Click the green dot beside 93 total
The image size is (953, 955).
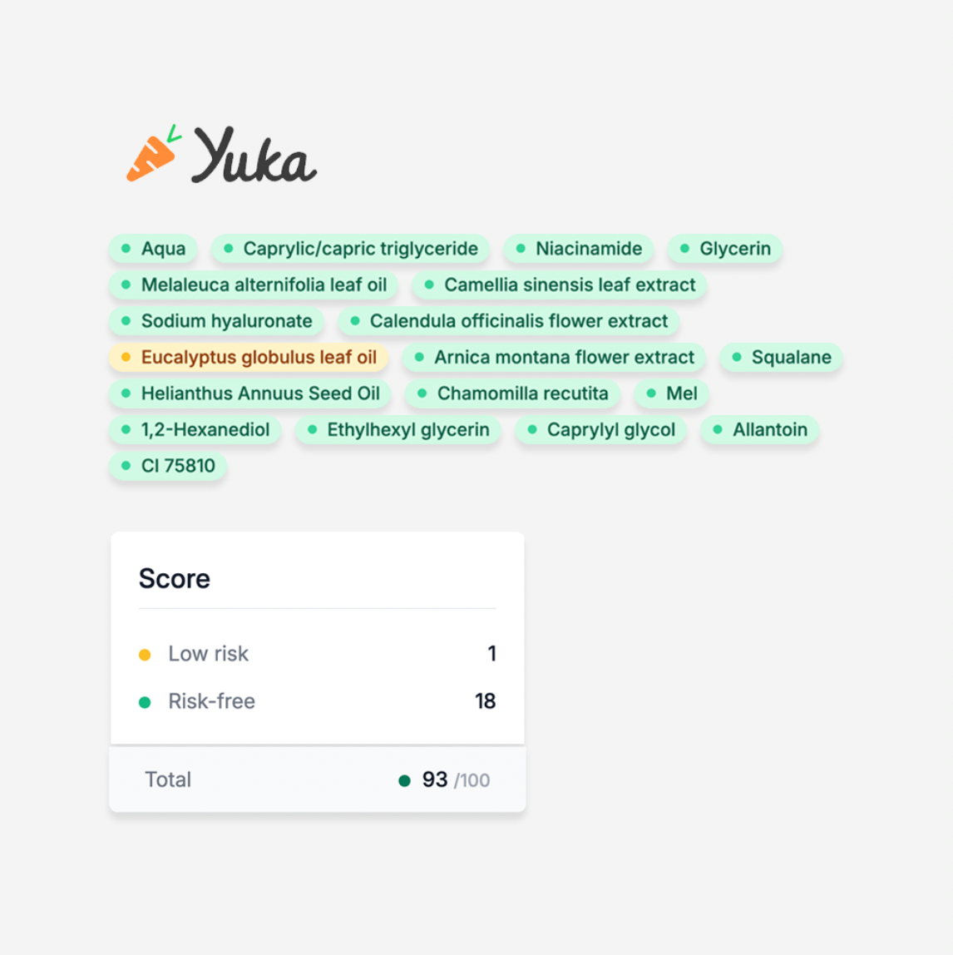coord(404,781)
